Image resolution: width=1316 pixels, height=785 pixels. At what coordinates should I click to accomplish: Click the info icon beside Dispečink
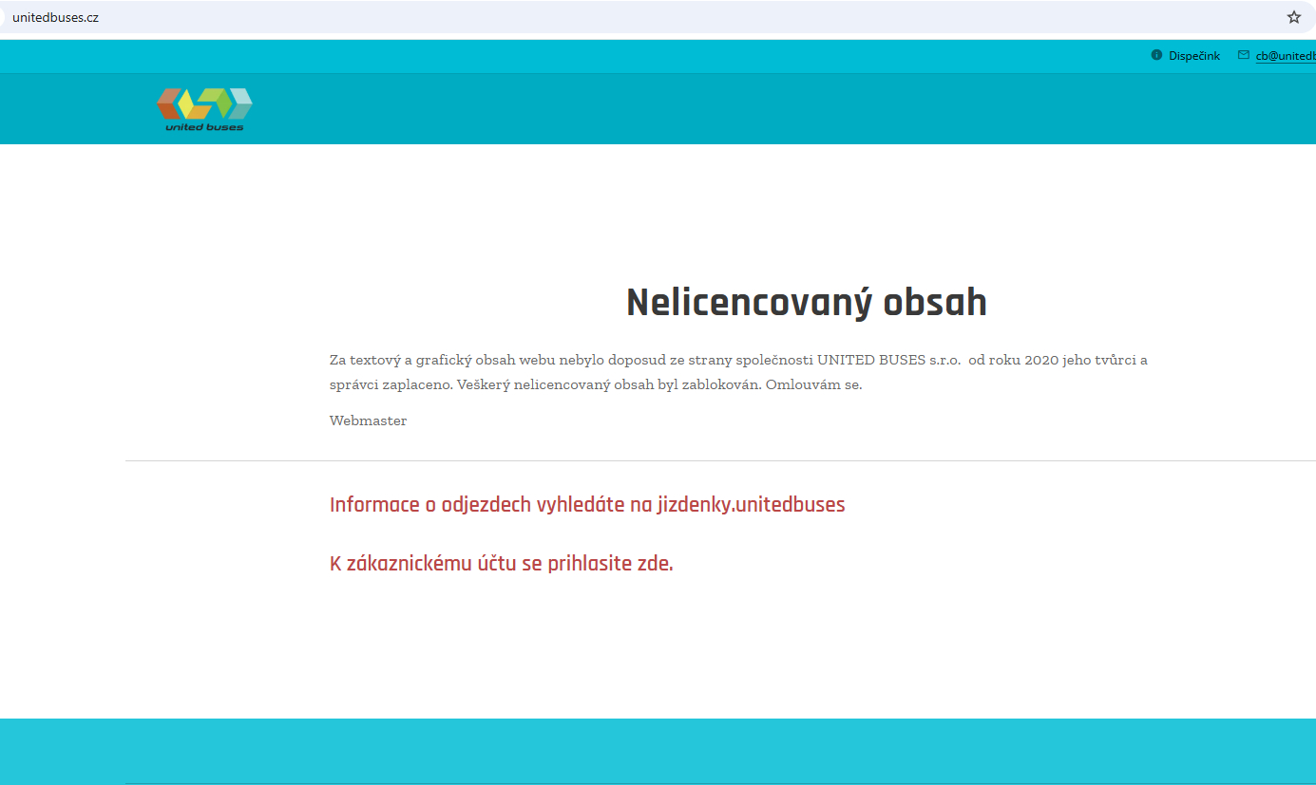point(1156,55)
